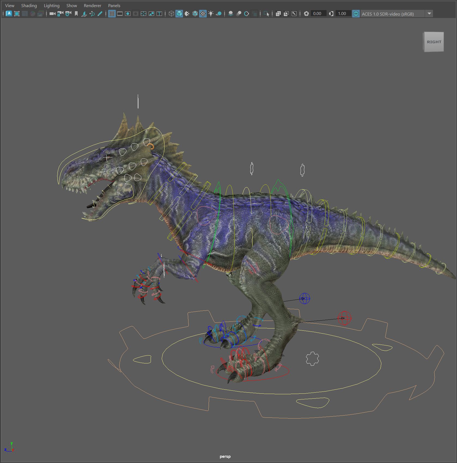Viewport: 457px width, 463px height.
Task: Click the Gamma reset icon
Action: click(x=331, y=14)
